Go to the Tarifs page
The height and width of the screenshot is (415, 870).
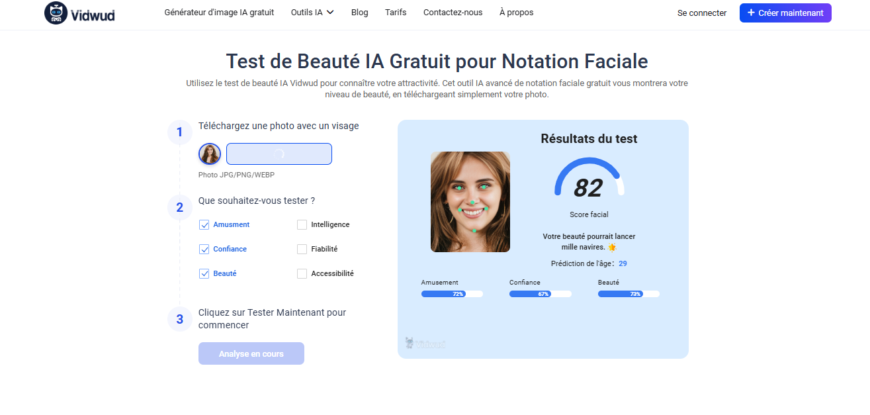pos(396,11)
